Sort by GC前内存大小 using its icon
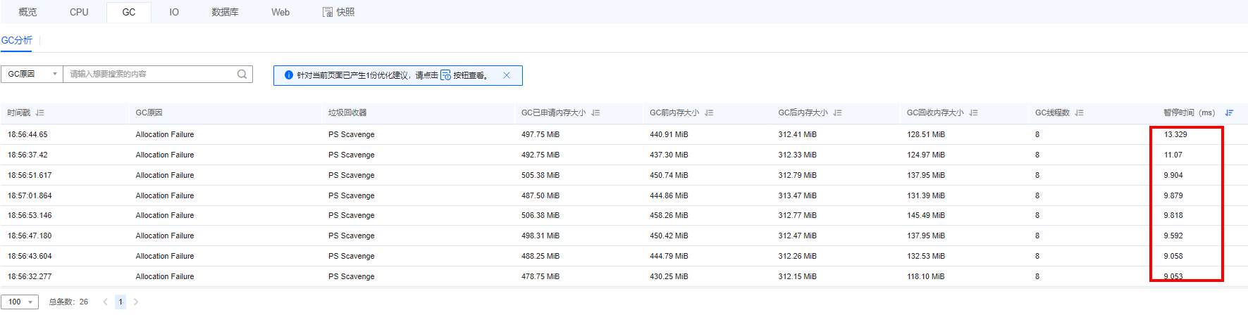Viewport: 1248px width, 322px height. pos(709,112)
